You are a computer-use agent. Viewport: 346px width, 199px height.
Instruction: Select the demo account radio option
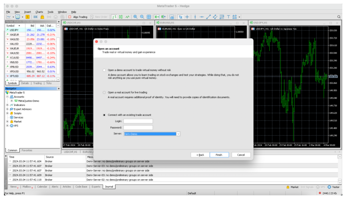click(x=104, y=70)
